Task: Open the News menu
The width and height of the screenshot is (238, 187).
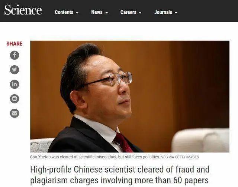Action: [x=99, y=12]
